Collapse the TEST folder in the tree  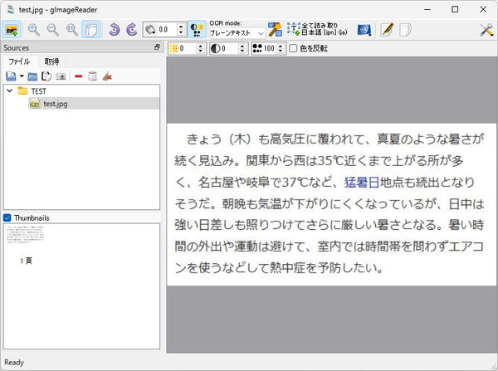10,90
